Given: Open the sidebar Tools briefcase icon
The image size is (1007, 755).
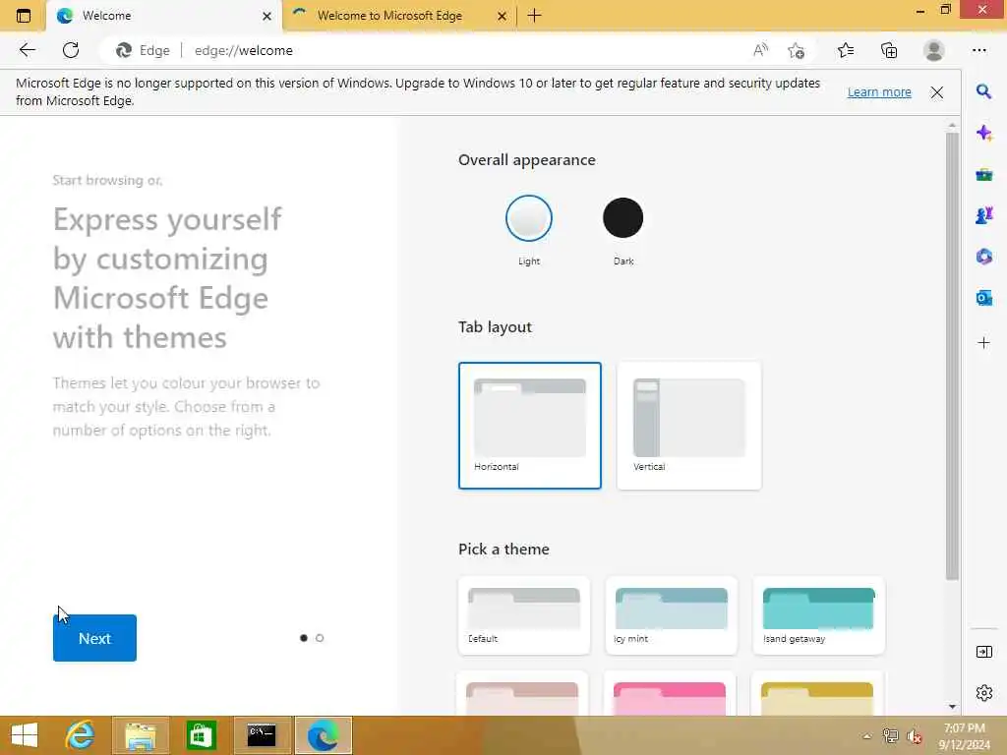Looking at the screenshot, I should click(x=983, y=174).
